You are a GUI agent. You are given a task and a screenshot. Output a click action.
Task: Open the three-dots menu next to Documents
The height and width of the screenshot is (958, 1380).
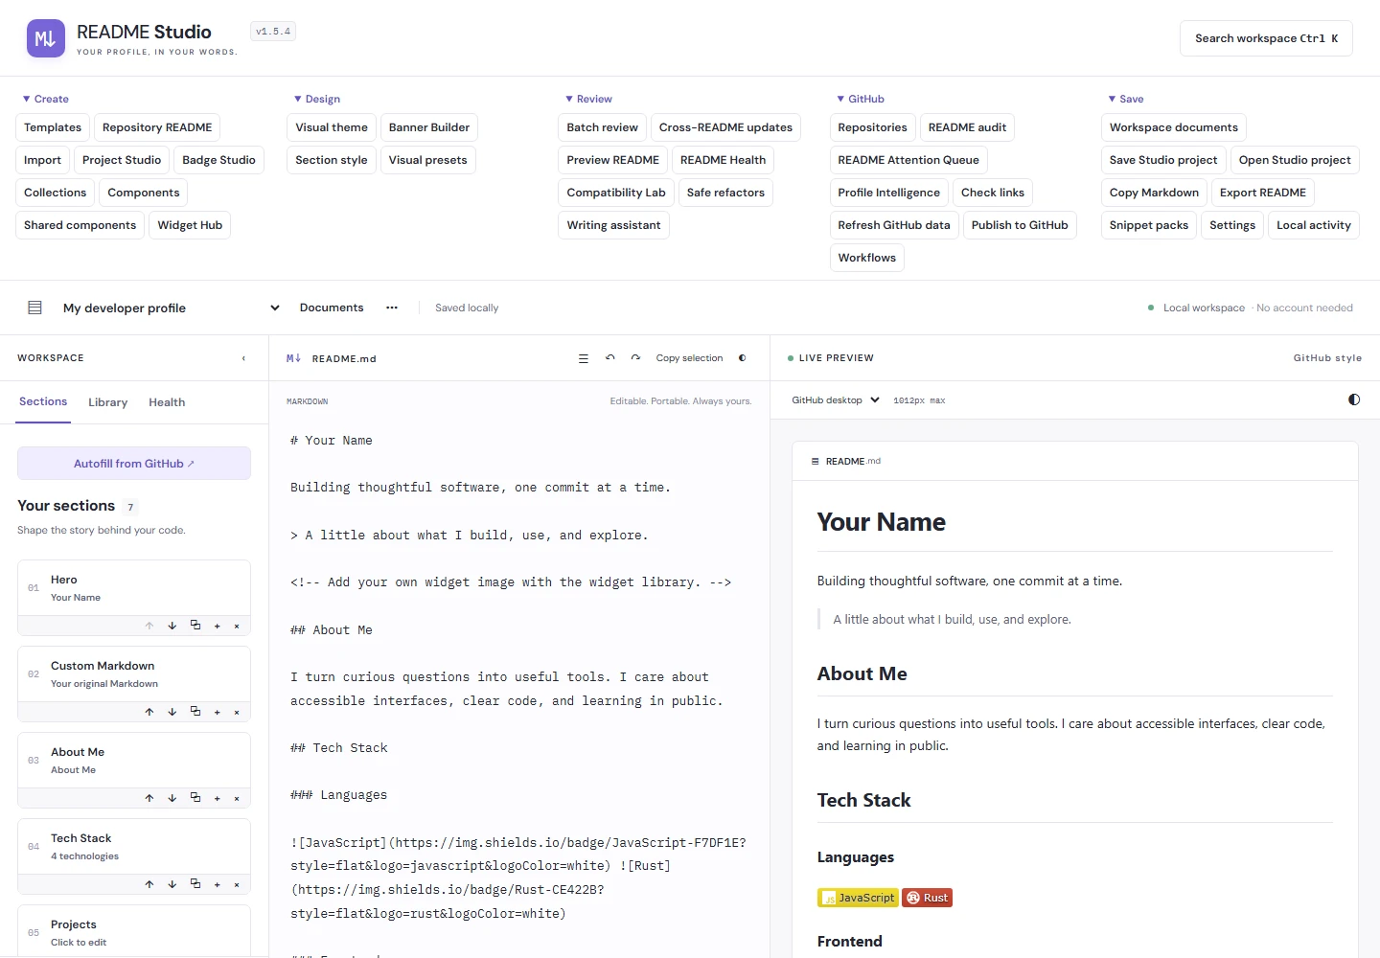click(x=392, y=308)
